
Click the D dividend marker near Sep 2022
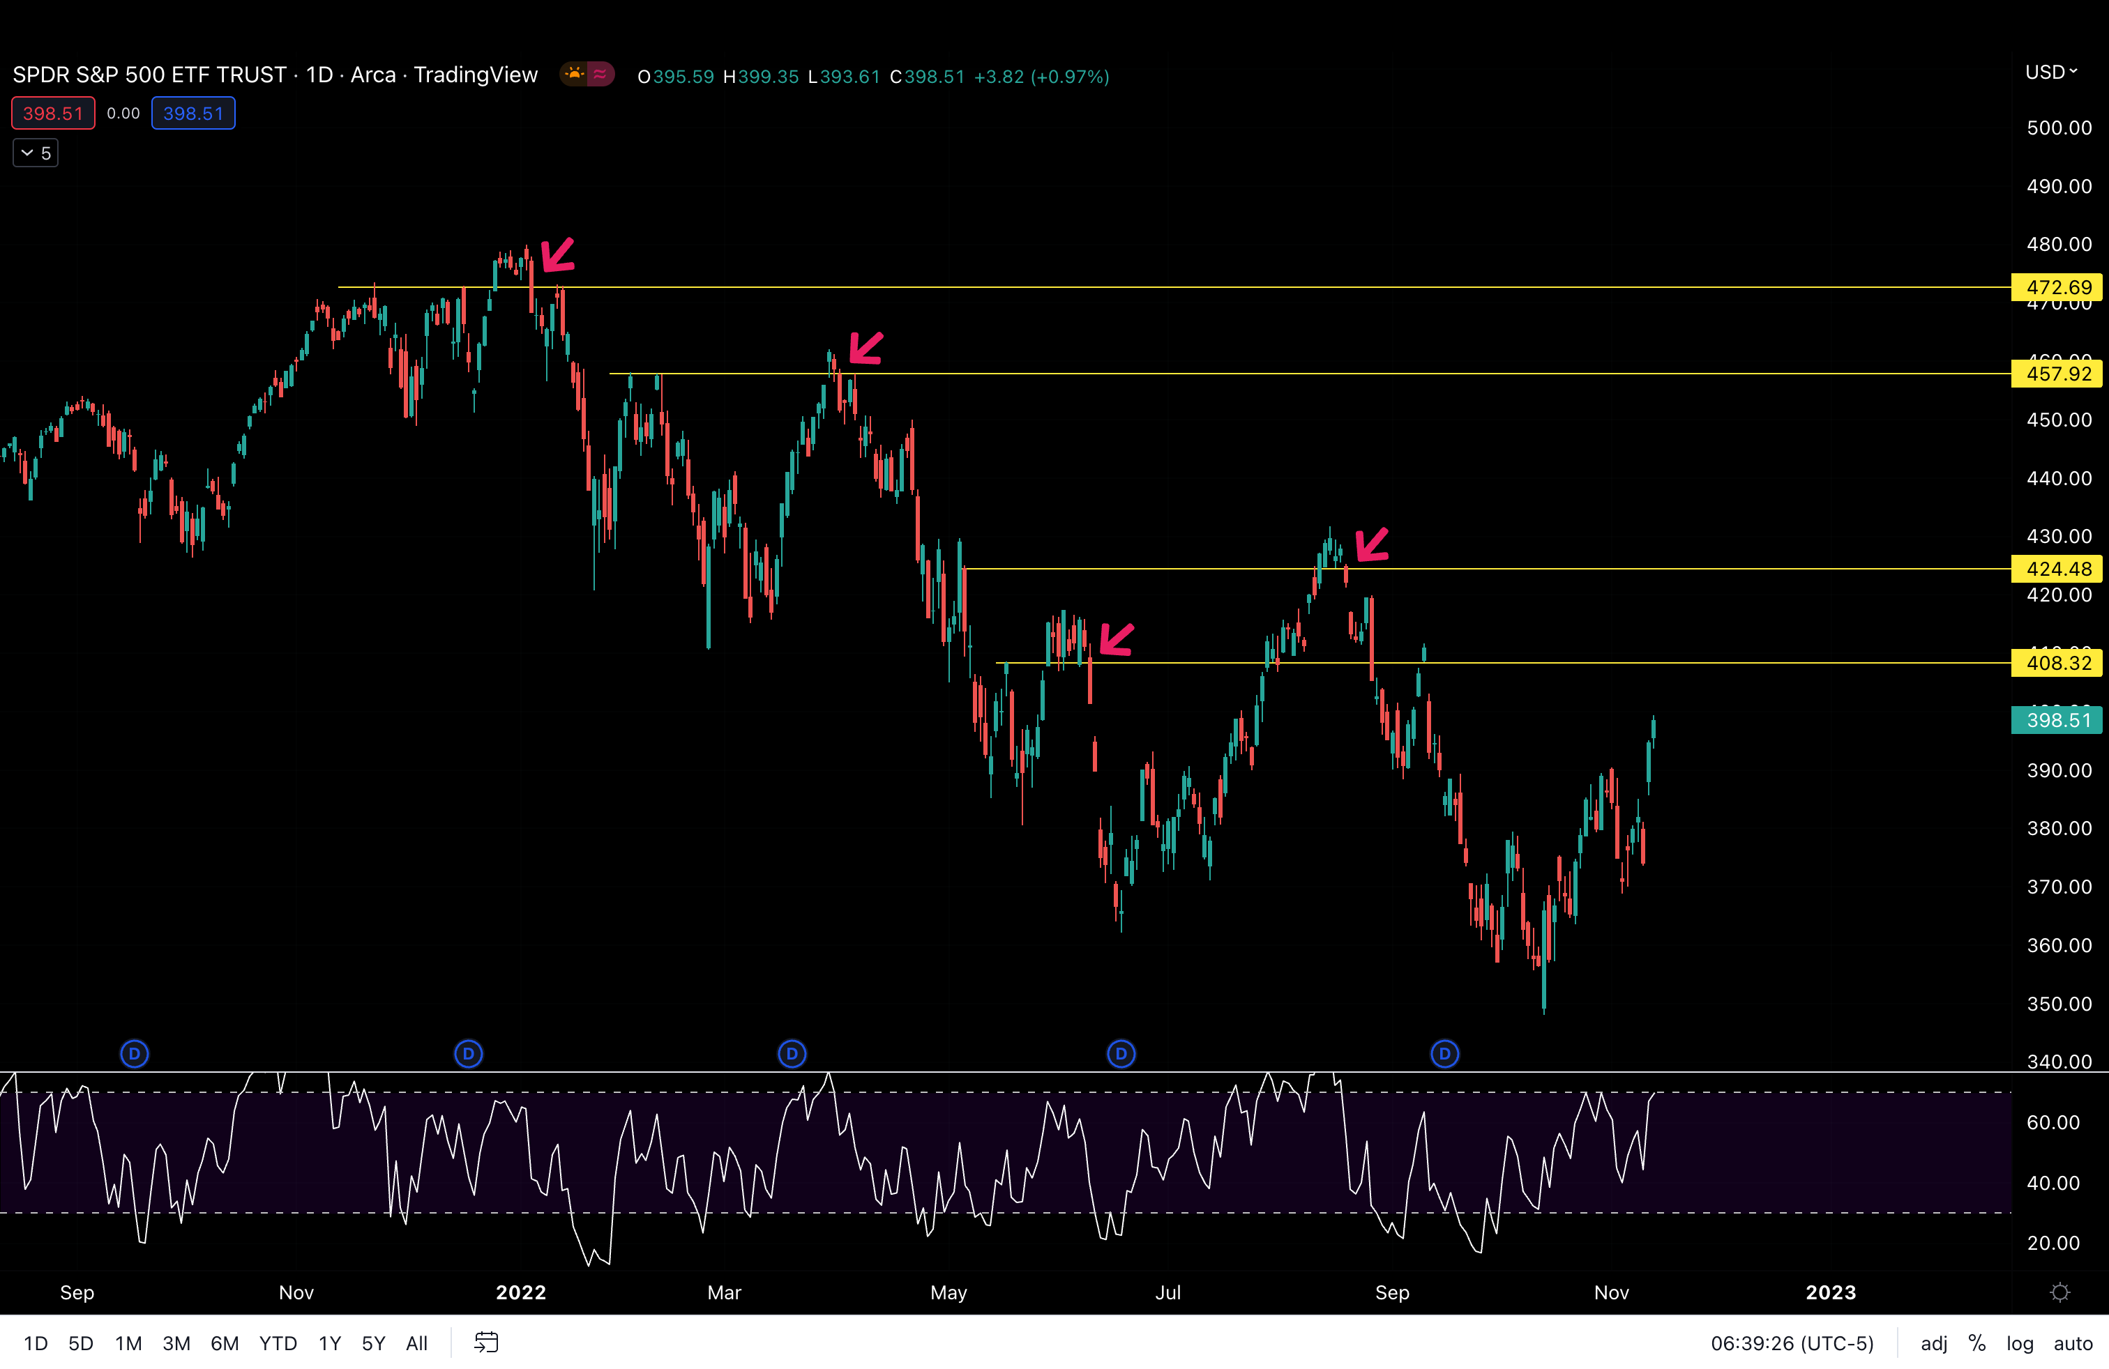(x=1444, y=1054)
